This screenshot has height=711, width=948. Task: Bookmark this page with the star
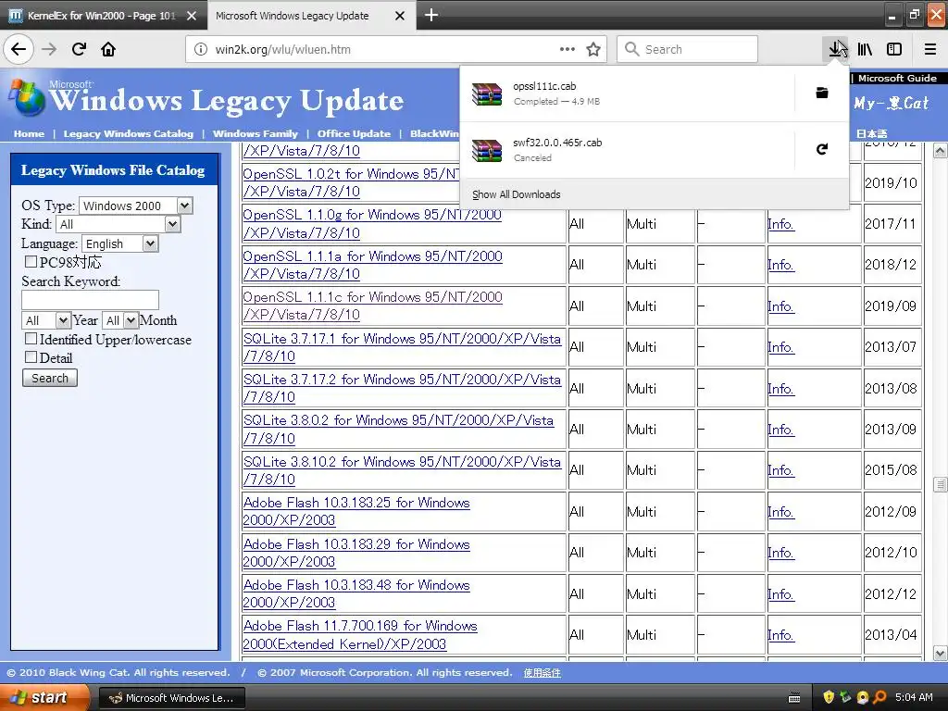tap(593, 49)
